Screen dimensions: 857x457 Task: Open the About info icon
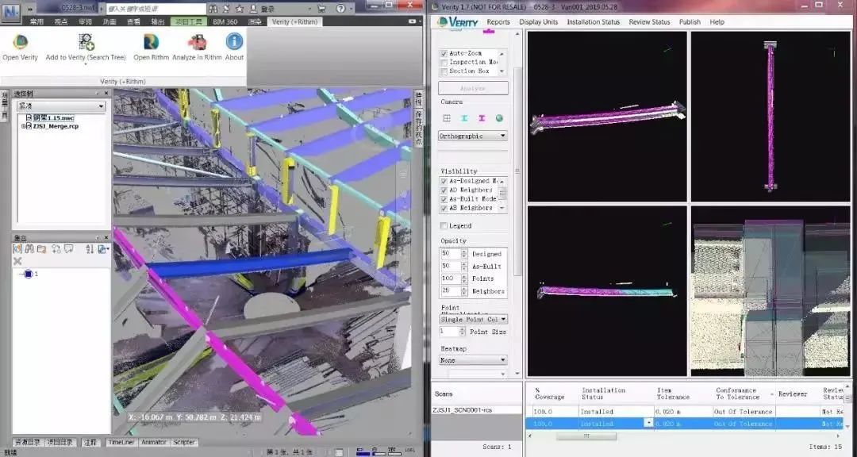tap(234, 42)
